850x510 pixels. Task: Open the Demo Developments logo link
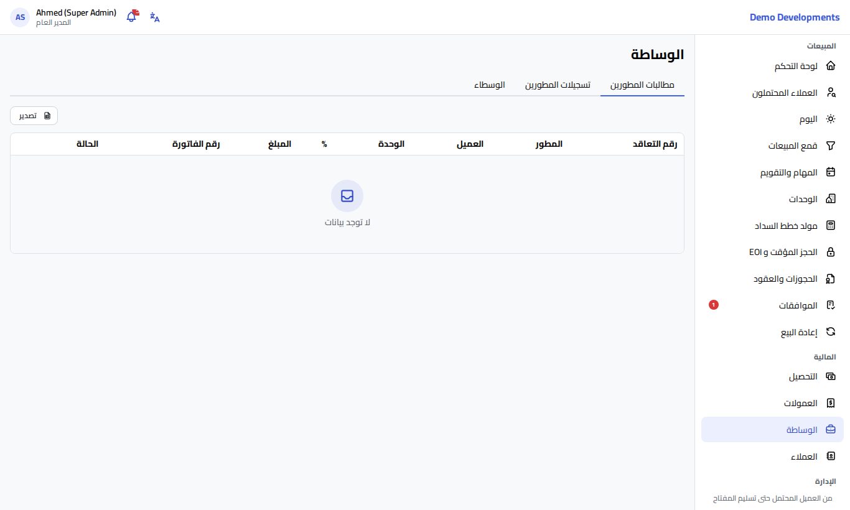(795, 17)
